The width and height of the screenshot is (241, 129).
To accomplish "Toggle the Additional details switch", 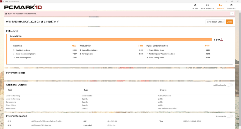I will 230,85.
